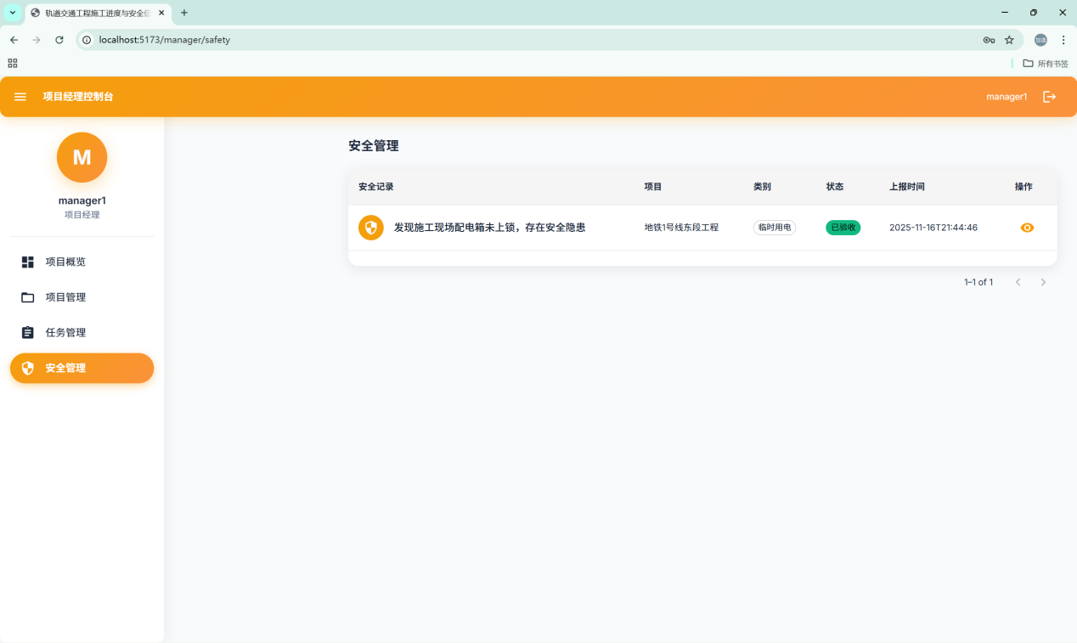Click the 临时用电 category chip
The height and width of the screenshot is (643, 1077).
click(774, 227)
